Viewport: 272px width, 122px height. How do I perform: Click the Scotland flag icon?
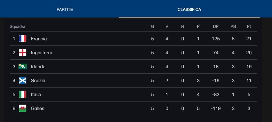tap(23, 80)
